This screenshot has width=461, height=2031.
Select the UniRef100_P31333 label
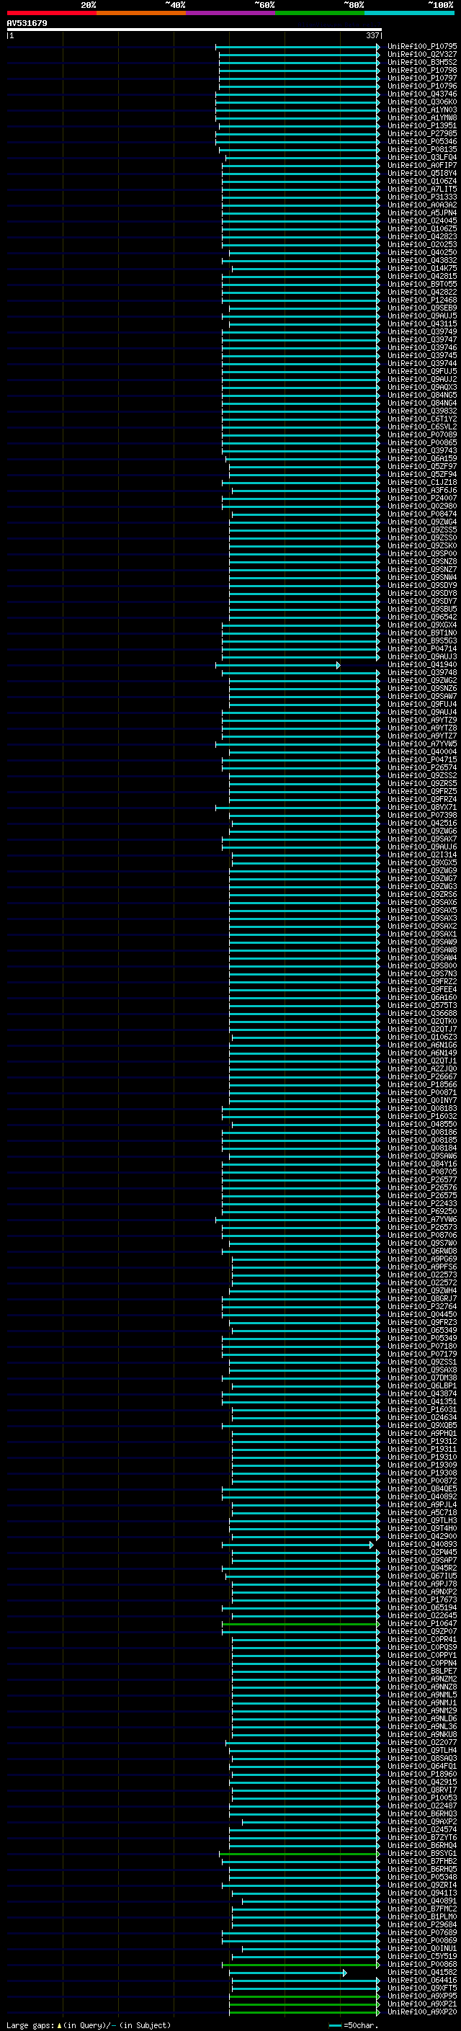coord(421,197)
